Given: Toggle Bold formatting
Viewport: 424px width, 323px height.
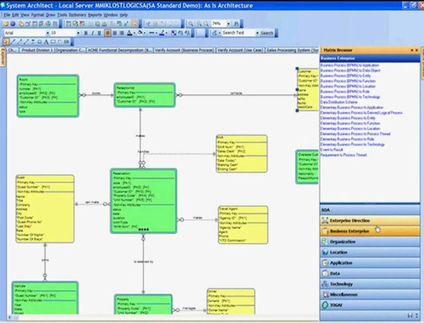Looking at the screenshot, I should click(x=86, y=33).
